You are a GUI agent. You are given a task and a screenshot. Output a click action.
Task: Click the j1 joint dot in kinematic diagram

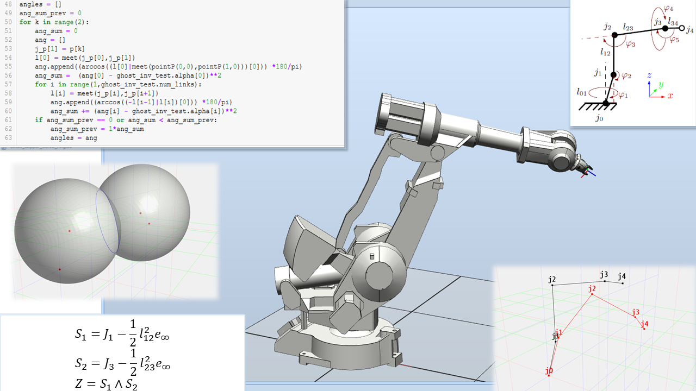point(613,75)
